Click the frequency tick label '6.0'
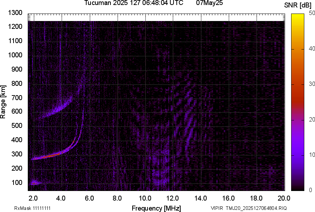Screen dimensions: 315x212 [x=89, y=198]
